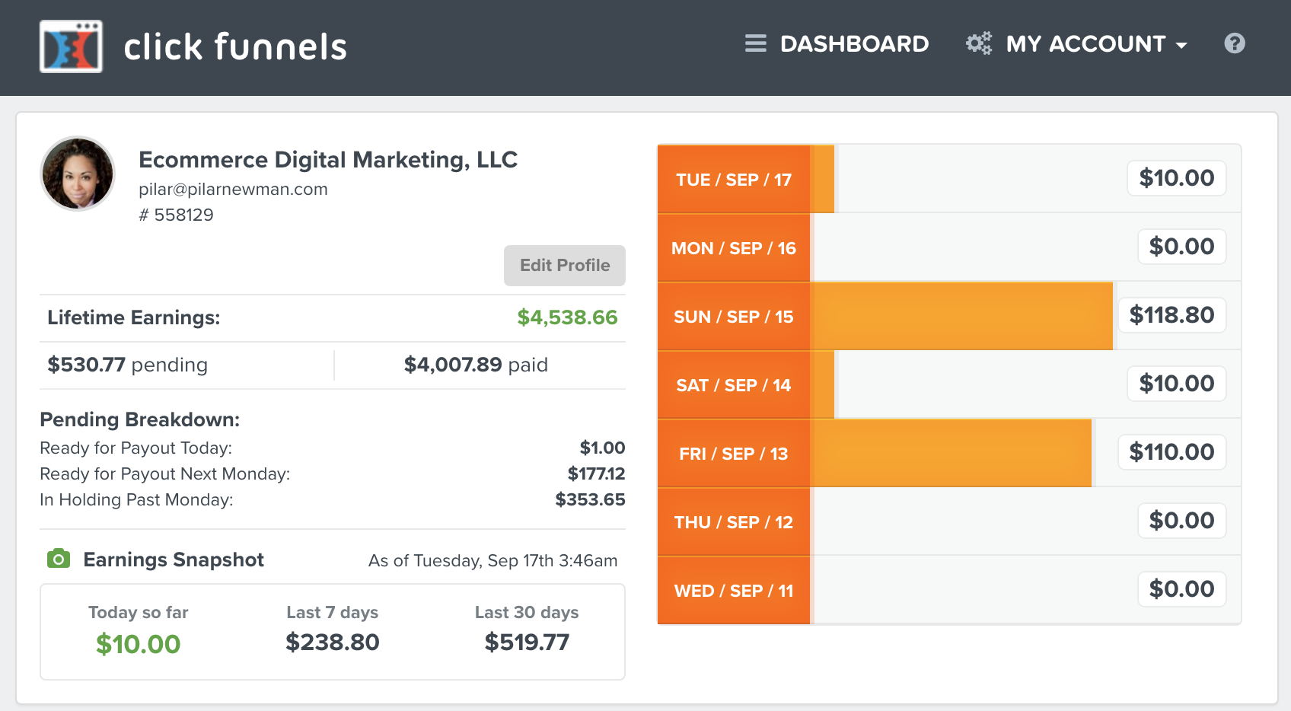Click the $530.77 pending amount
This screenshot has height=711, width=1291.
pyautogui.click(x=86, y=365)
